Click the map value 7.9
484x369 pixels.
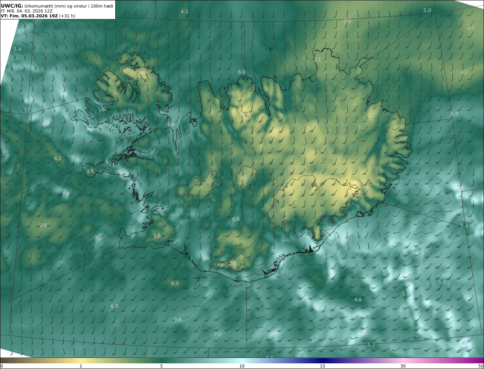[x=76, y=160]
